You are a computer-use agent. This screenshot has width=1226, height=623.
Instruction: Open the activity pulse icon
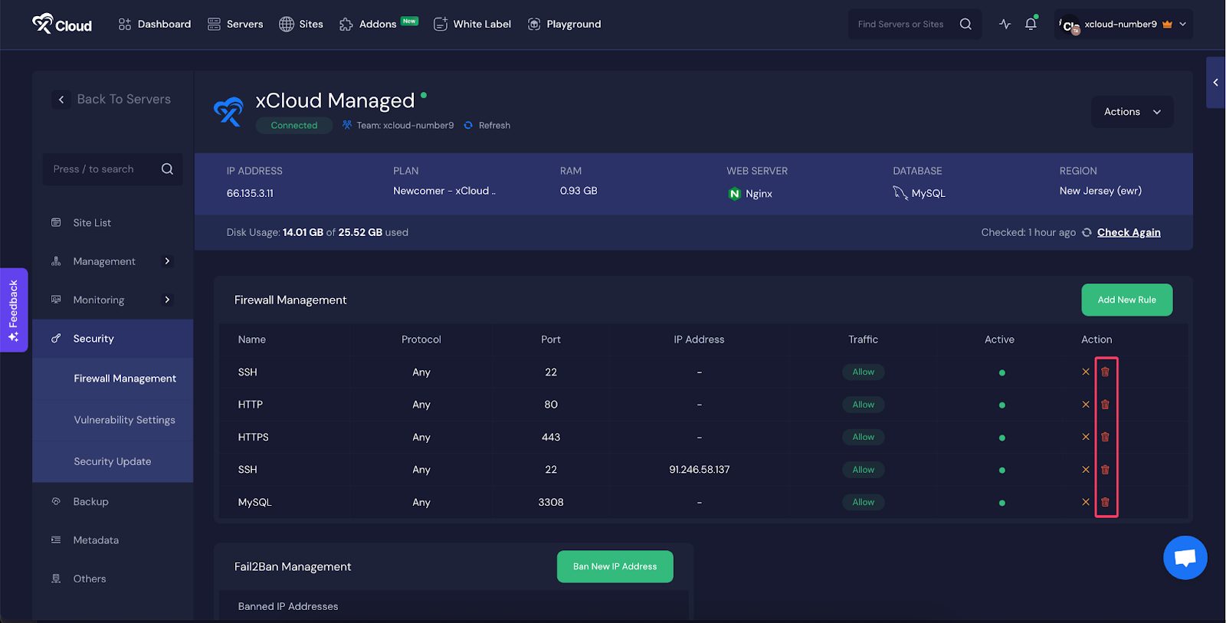click(1005, 25)
